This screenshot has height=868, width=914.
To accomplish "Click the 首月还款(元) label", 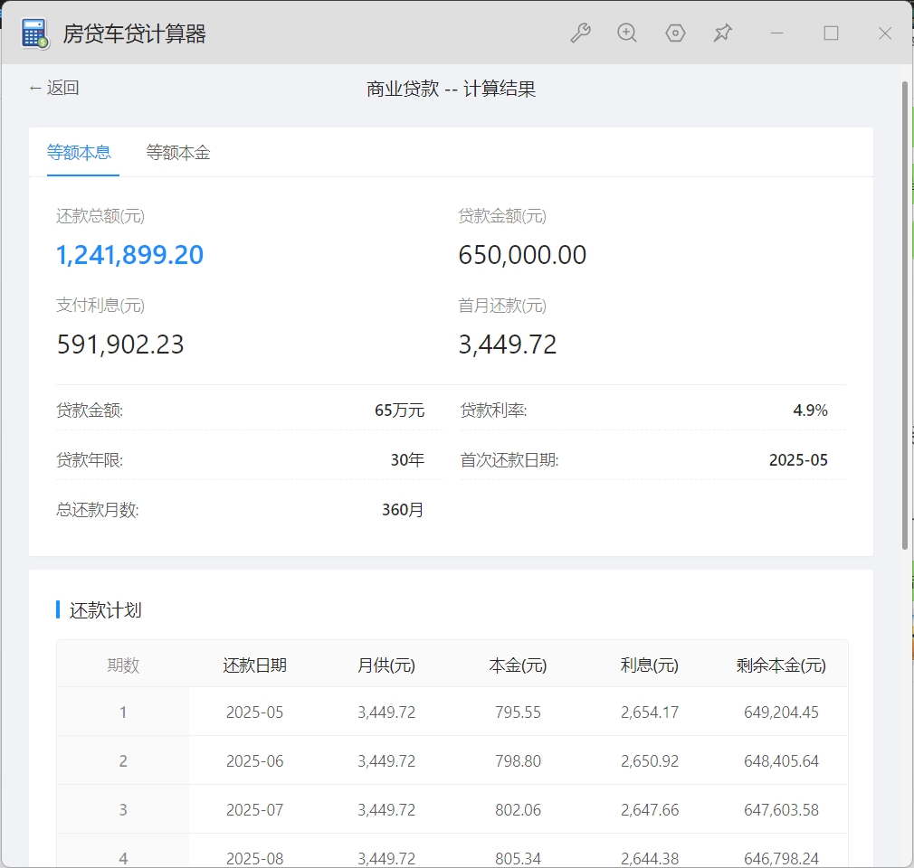I will click(x=502, y=306).
